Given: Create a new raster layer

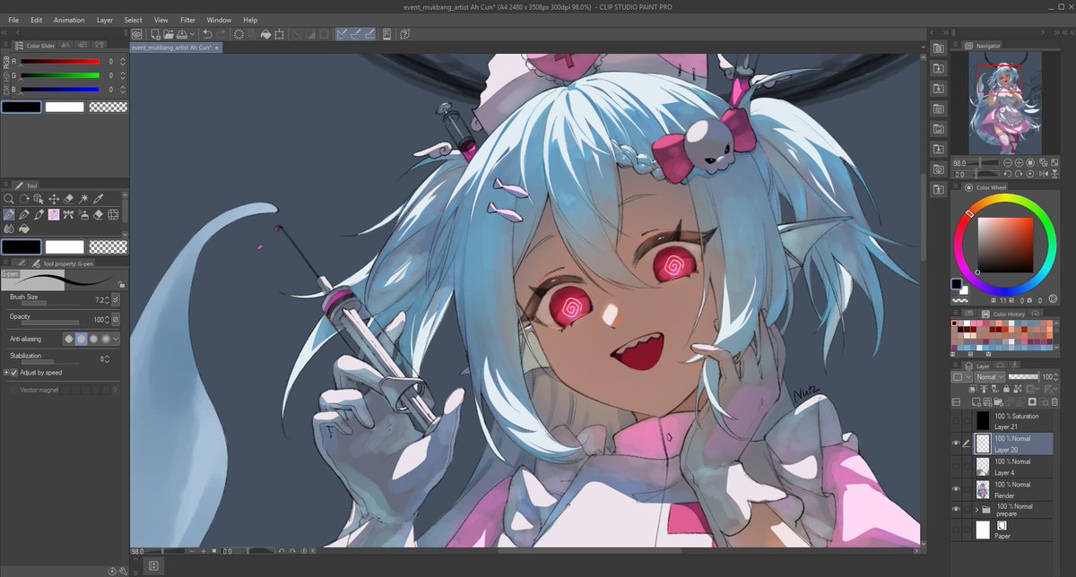Looking at the screenshot, I should (976, 401).
